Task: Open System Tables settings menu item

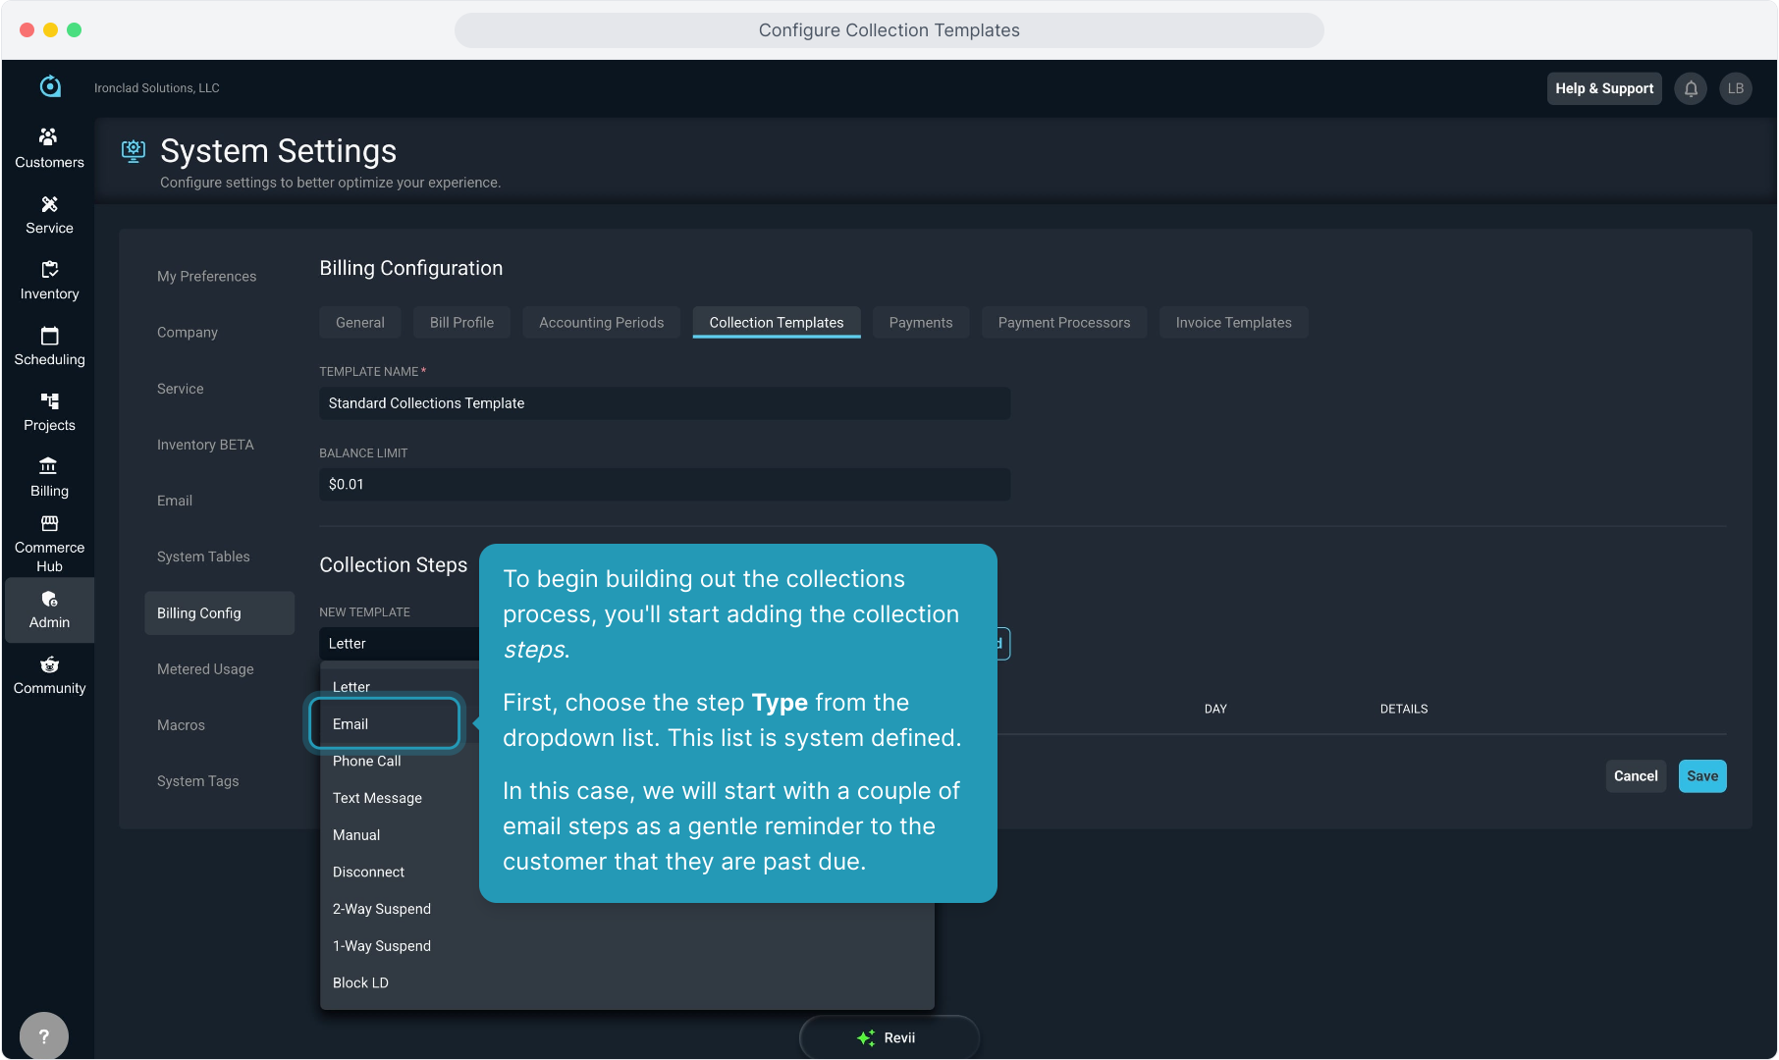Action: [x=203, y=557]
